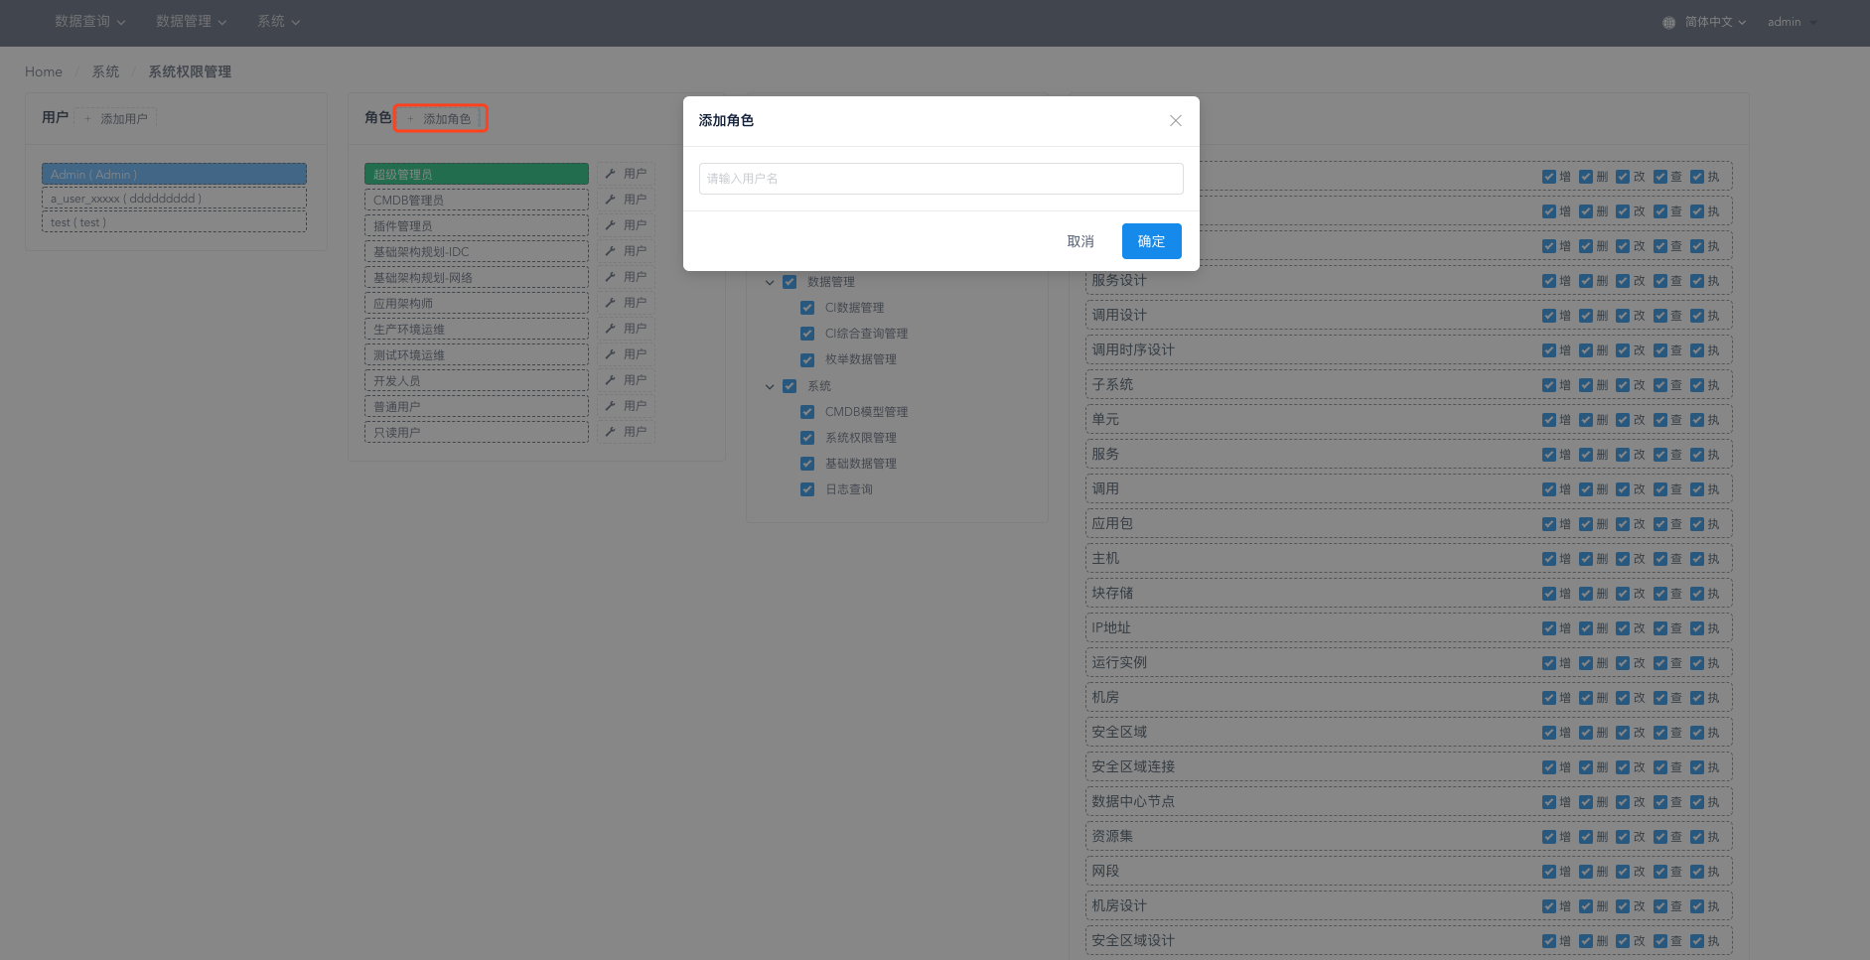Uncheck 增 permission for 服务设计
Image resolution: width=1870 pixels, height=960 pixels.
point(1549,281)
